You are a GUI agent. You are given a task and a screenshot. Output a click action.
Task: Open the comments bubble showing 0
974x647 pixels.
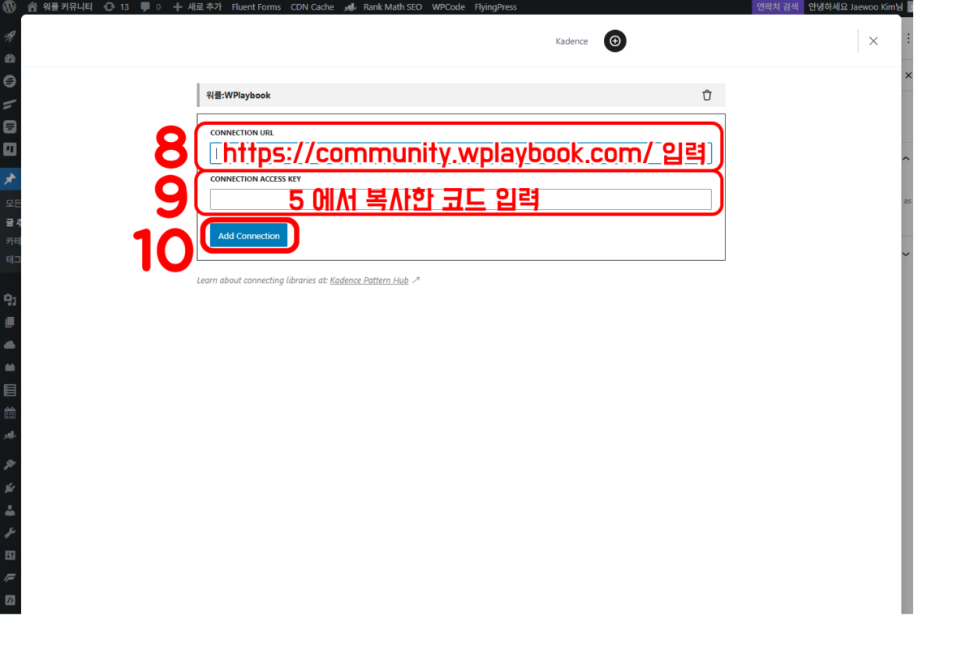tap(150, 6)
